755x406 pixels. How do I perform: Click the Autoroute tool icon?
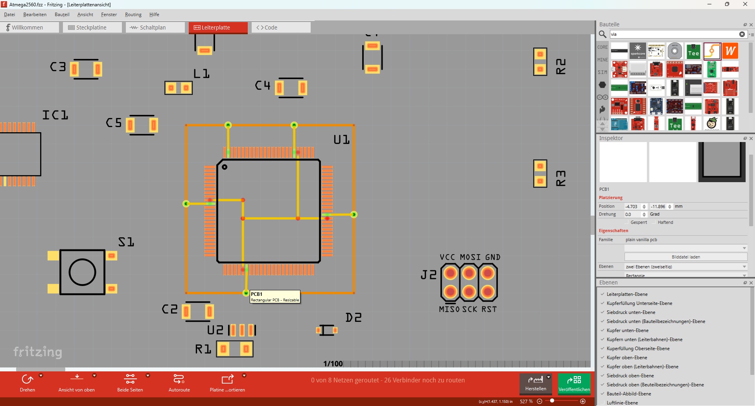(x=179, y=379)
